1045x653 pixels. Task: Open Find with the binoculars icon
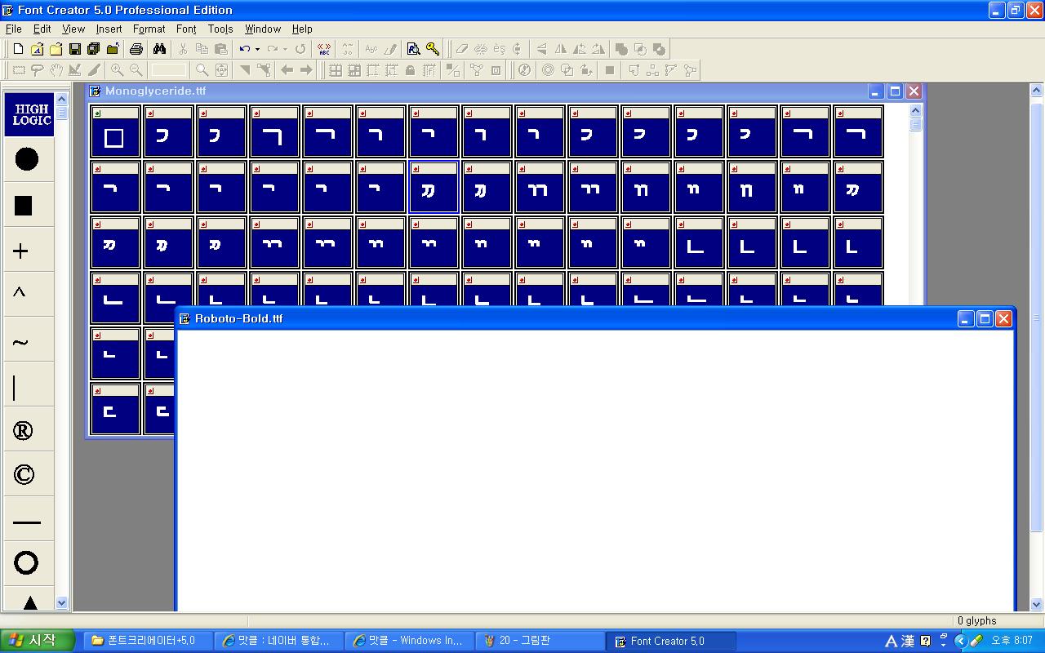tap(159, 49)
